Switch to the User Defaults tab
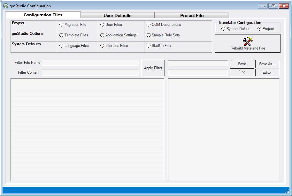The height and width of the screenshot is (196, 292). point(117,15)
